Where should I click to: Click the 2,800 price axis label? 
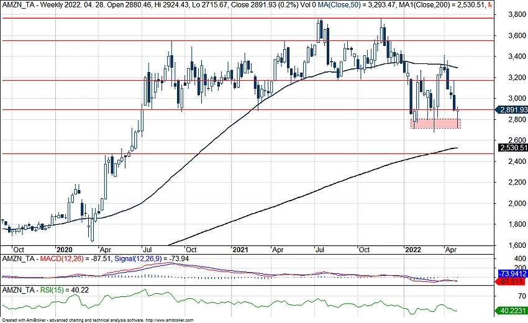coord(517,119)
